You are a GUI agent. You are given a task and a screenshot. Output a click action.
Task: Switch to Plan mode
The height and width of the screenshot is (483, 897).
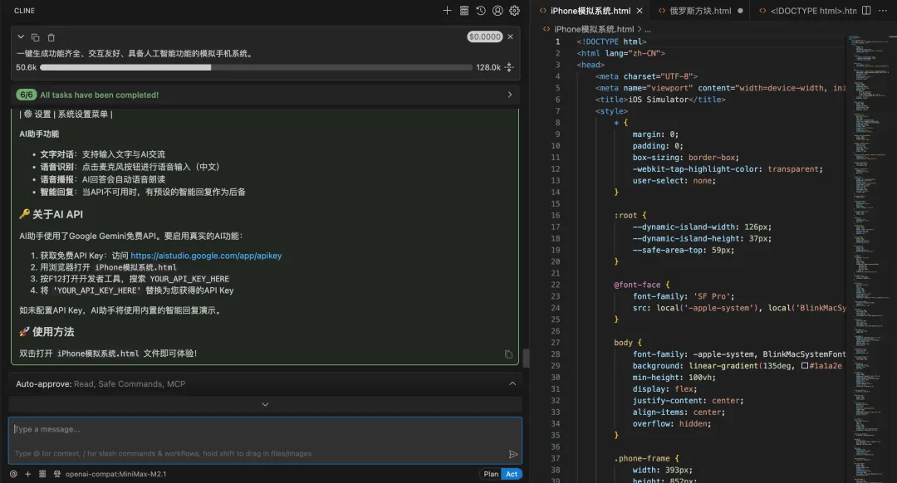(491, 474)
